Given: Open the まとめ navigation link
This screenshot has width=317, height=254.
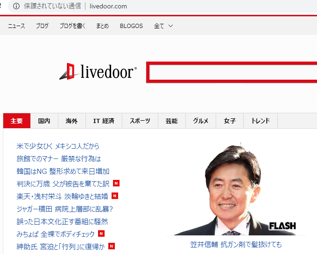Looking at the screenshot, I should 103,26.
